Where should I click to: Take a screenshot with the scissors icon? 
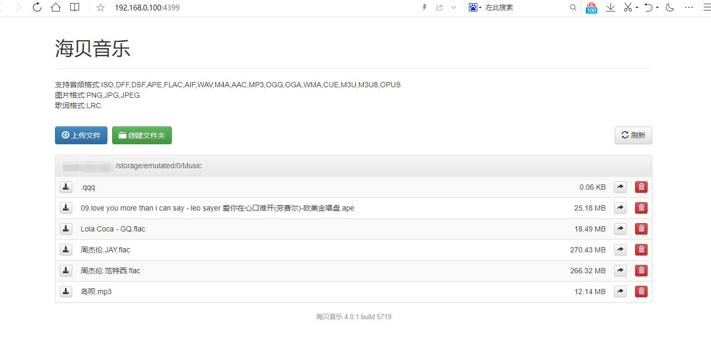pyautogui.click(x=627, y=8)
